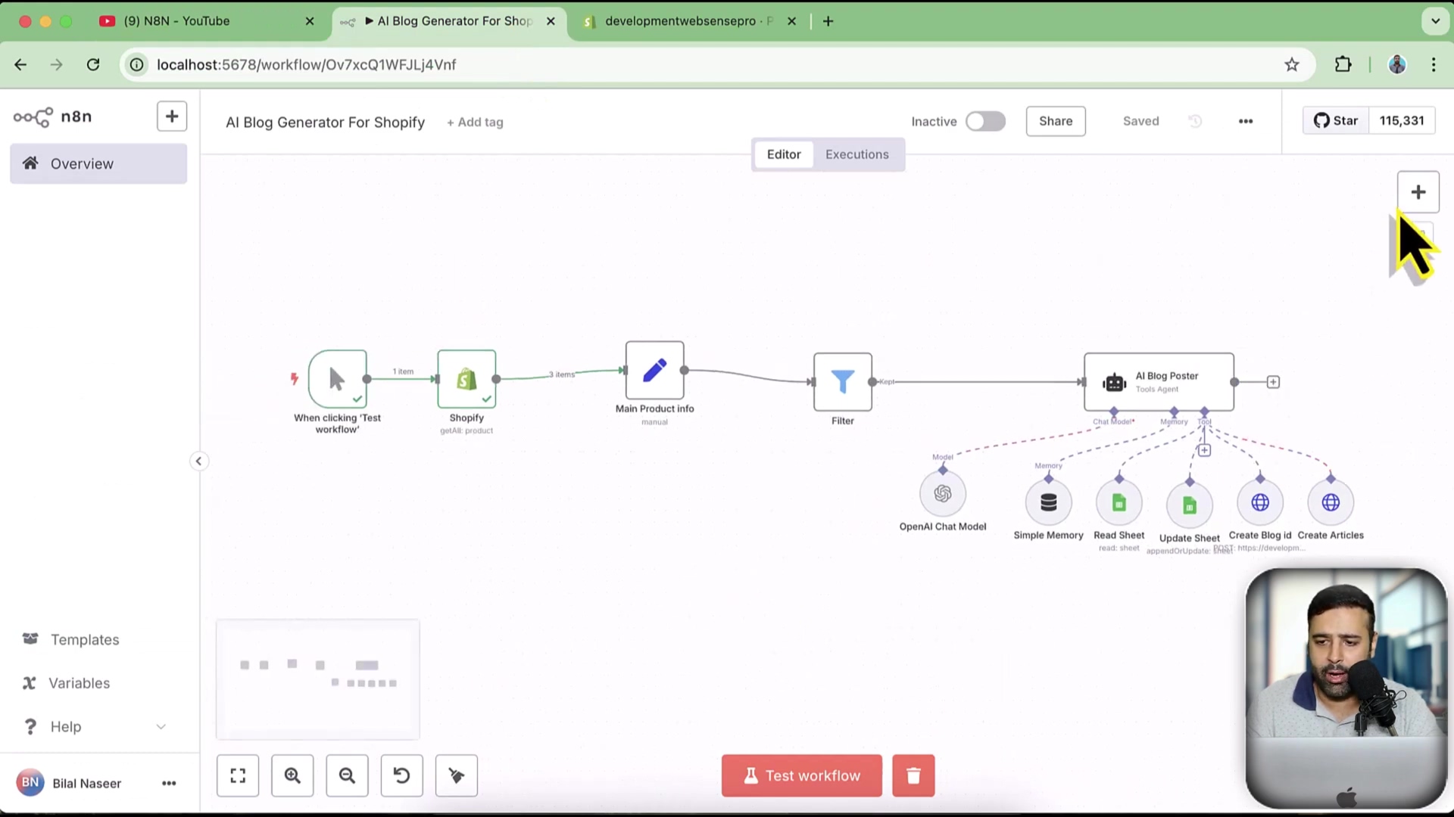Click the Share button
The width and height of the screenshot is (1454, 817).
coord(1055,121)
